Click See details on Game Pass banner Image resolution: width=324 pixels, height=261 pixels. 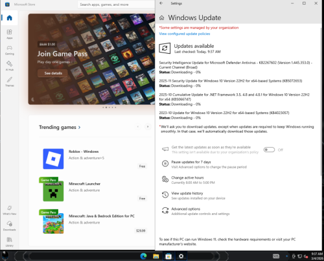53,73
